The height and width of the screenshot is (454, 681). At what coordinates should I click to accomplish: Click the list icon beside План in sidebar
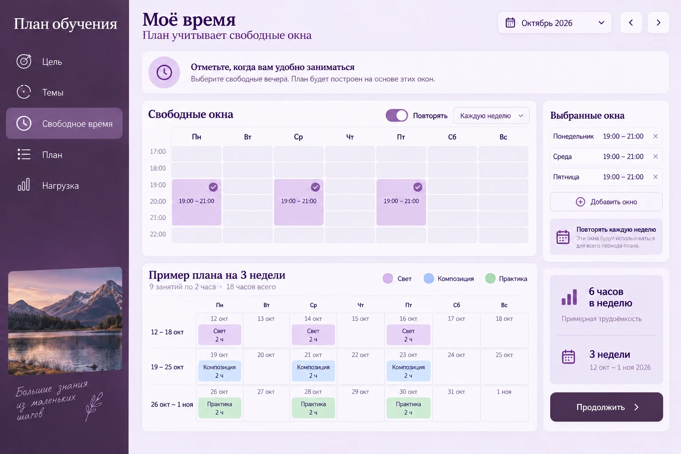(x=24, y=154)
